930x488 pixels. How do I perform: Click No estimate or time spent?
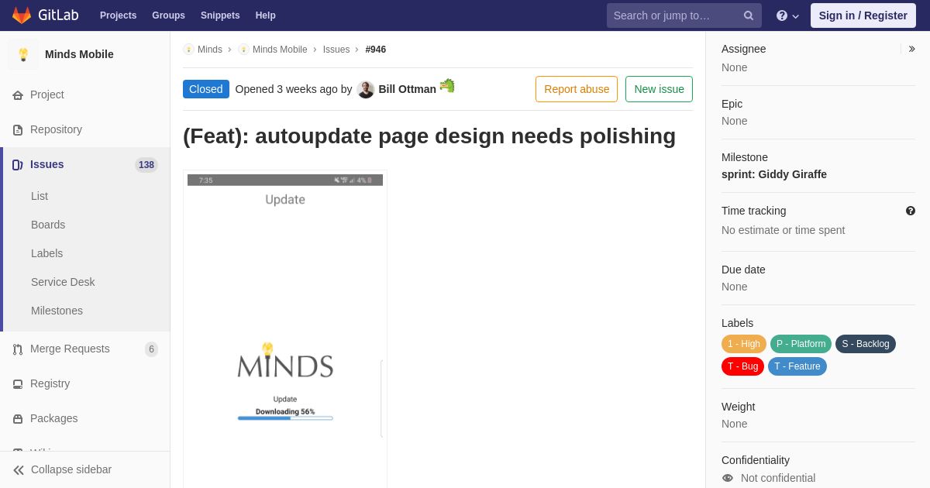tap(784, 230)
